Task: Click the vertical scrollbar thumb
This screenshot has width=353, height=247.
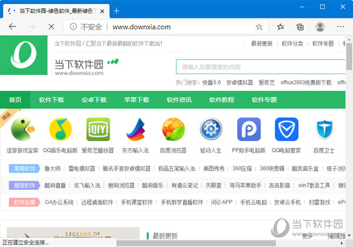Action: click(x=349, y=56)
